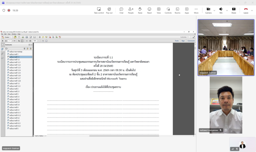Screen dimensions: 256x152
Task: Expand camera options dropdown arrow
Action: [x=214, y=10]
